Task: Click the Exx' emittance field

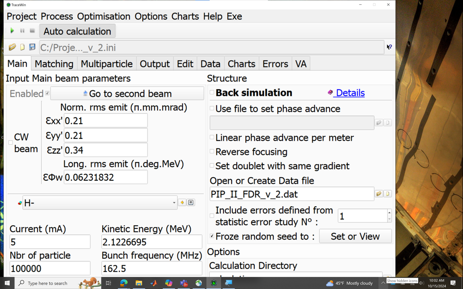Action: coord(106,120)
